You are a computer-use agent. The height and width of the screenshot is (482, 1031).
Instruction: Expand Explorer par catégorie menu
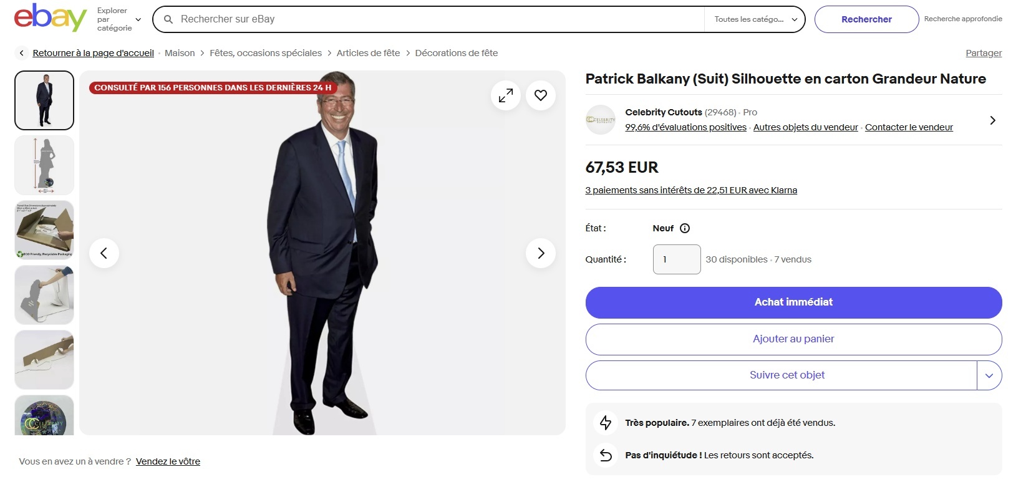(x=119, y=19)
